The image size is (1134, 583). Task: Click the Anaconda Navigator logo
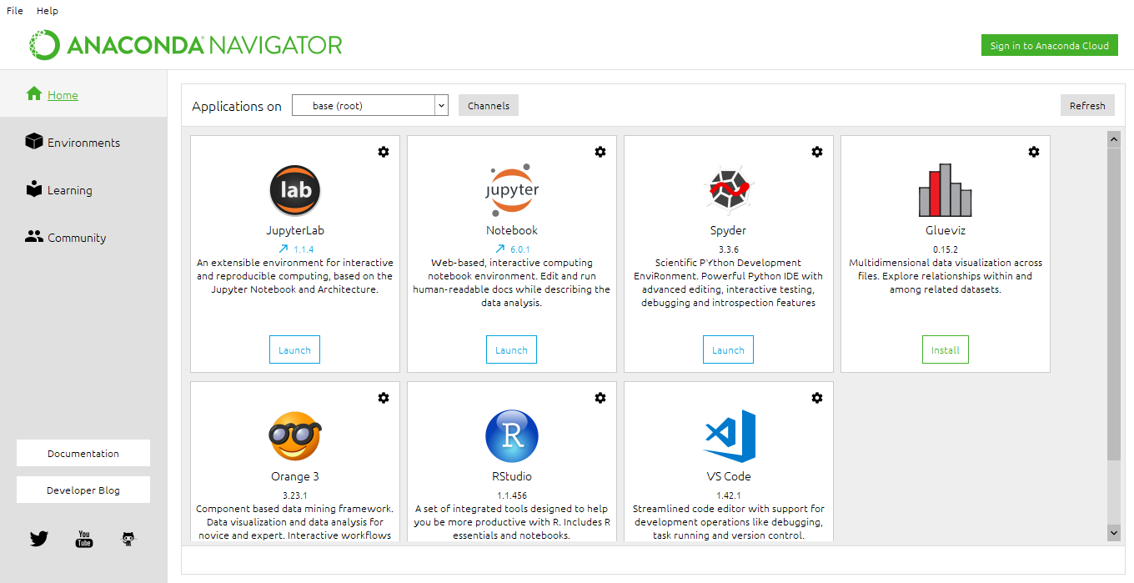[x=185, y=44]
